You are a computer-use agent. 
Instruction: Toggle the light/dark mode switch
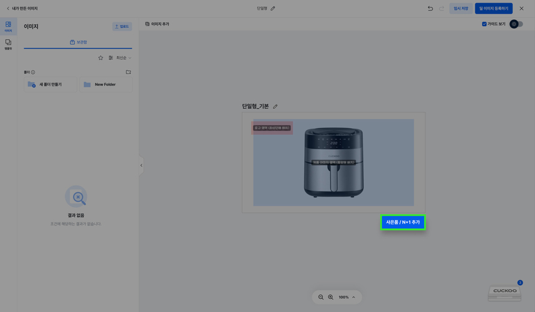(516, 24)
